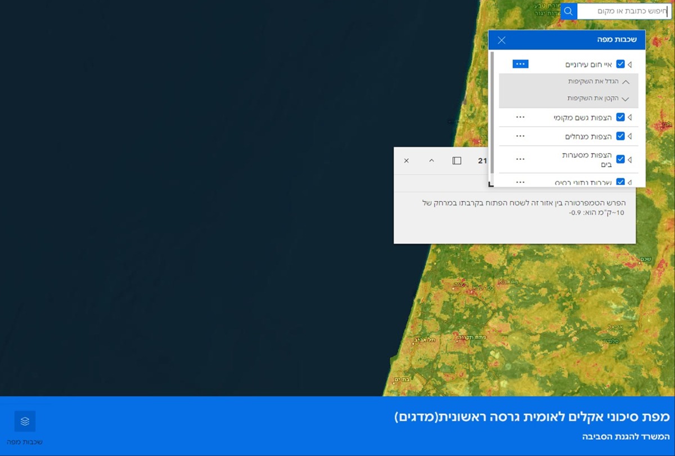This screenshot has width=675, height=456.
Task: Click the מפת סיכוני אקלים לאומית title
Action: click(x=533, y=417)
